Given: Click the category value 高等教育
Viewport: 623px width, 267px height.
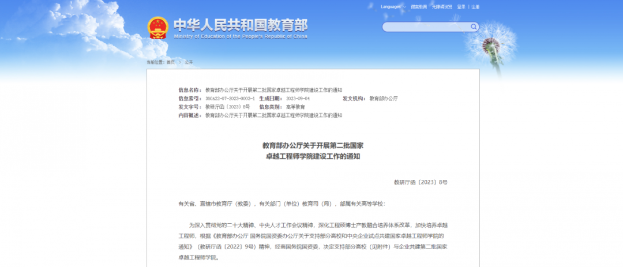Looking at the screenshot, I should [295, 107].
